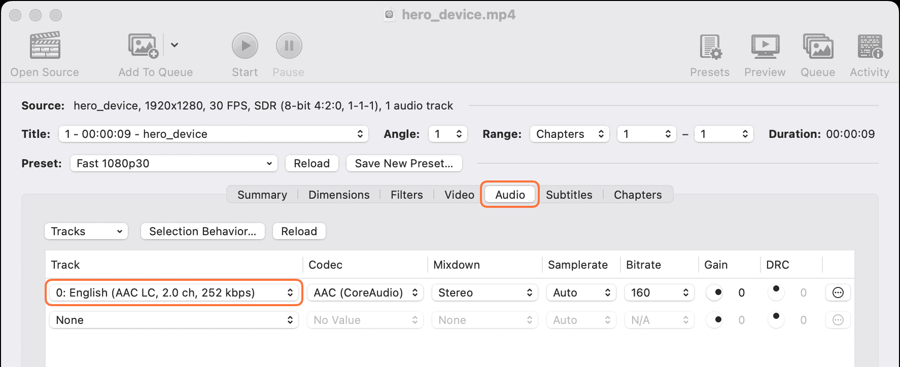Adjust the first track's Gain knob
Viewport: 900px width, 367px height.
[x=715, y=292]
